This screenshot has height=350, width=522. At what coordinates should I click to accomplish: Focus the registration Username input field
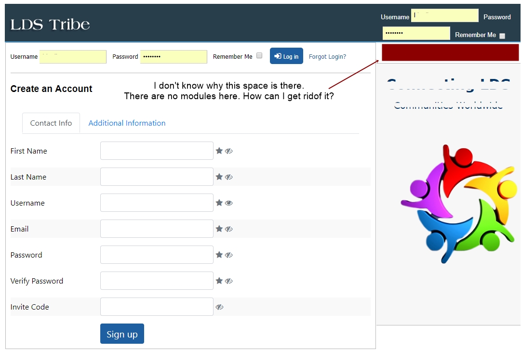point(157,203)
